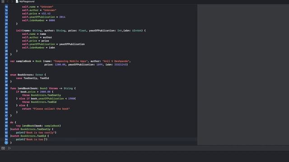
Task: Click the 'do {' line
Action: pos(13,122)
